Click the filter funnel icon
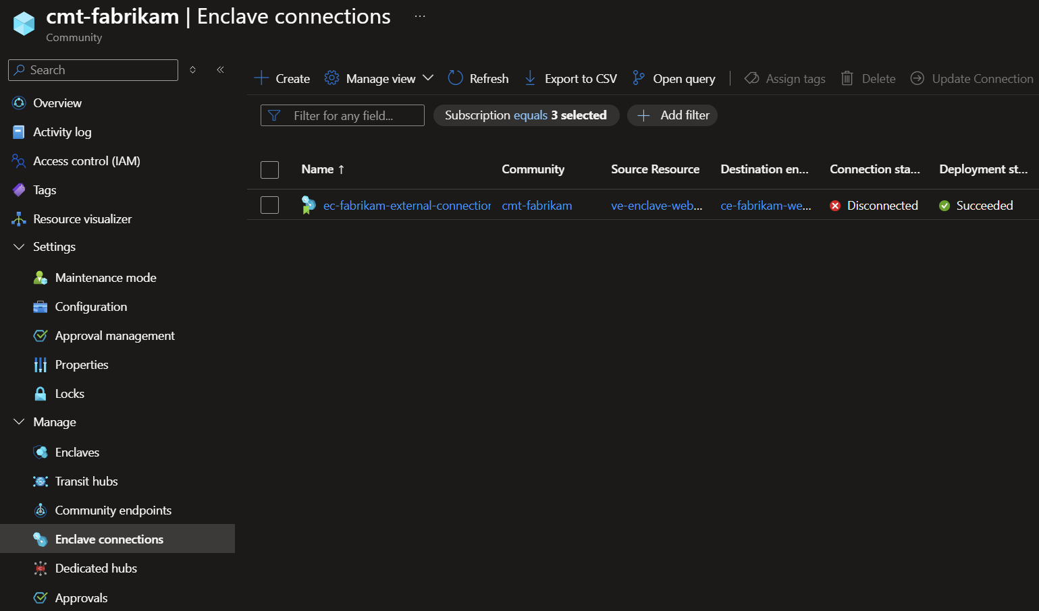 [274, 115]
